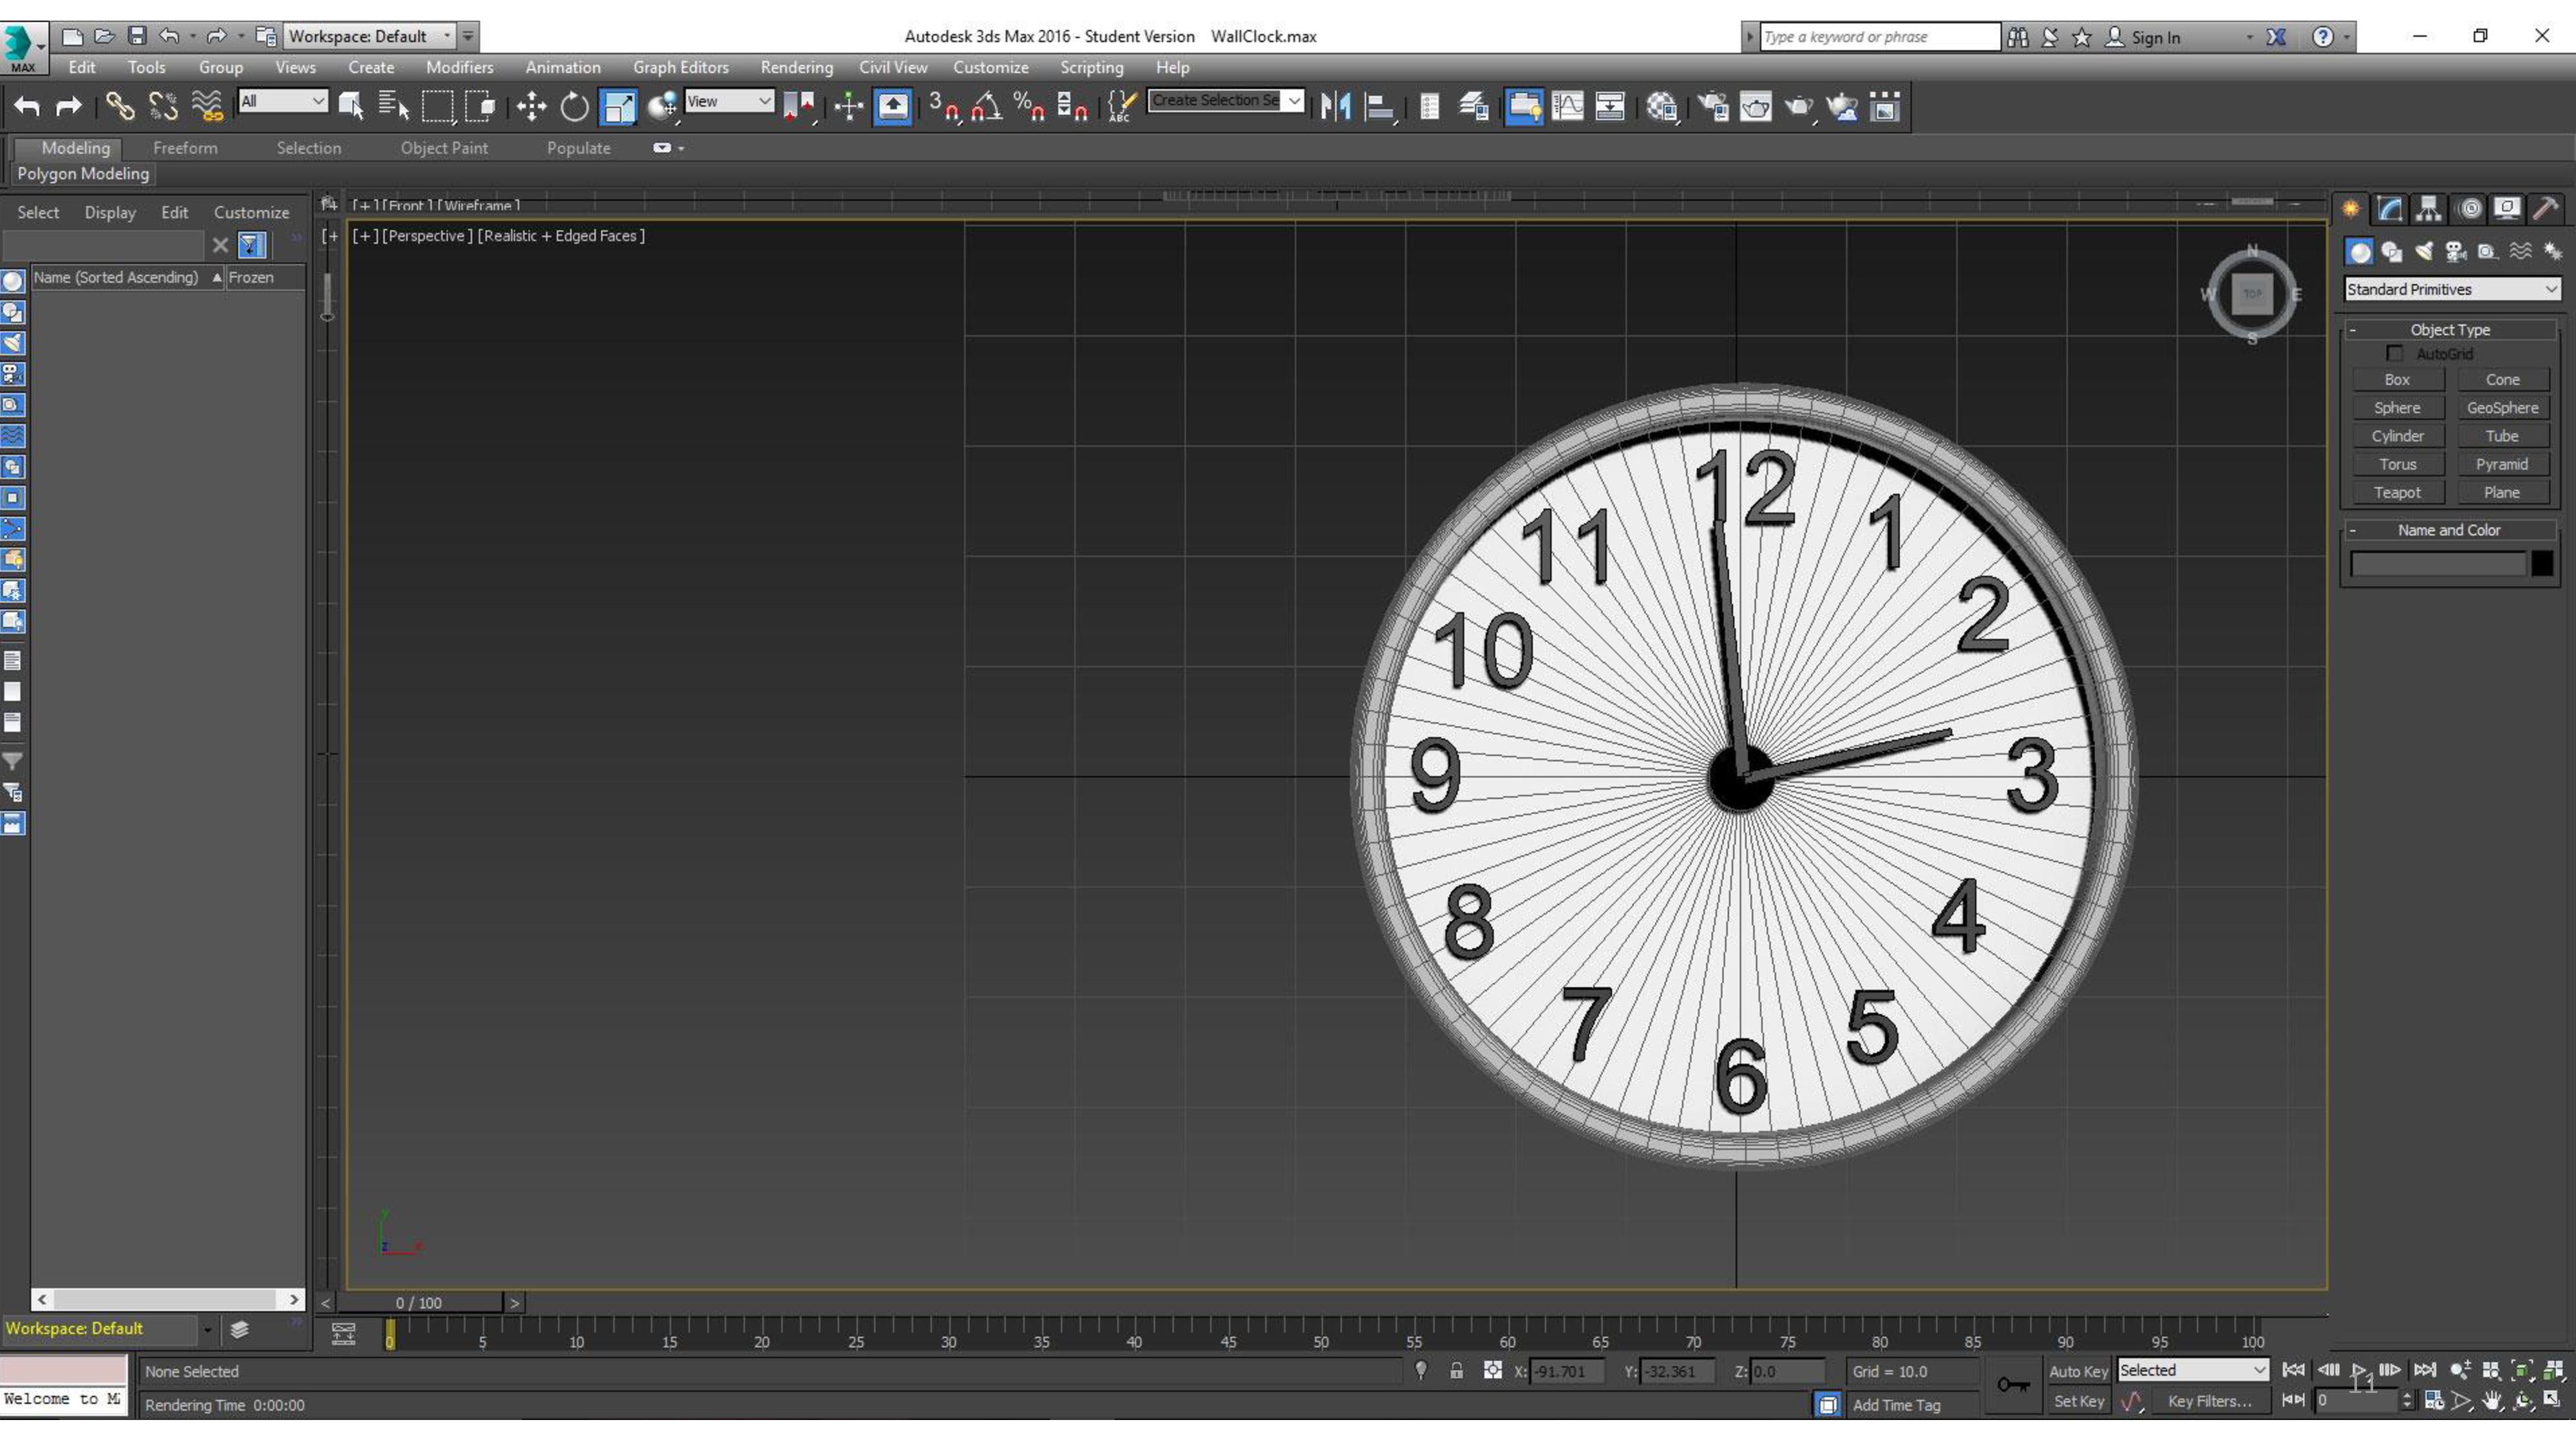2576x1449 pixels.
Task: Click the Teapot primitive button
Action: 2397,492
